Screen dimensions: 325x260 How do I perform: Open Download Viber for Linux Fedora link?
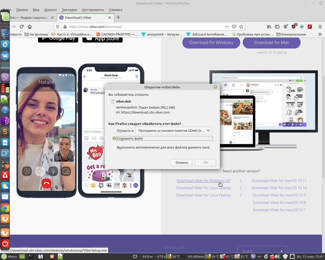[204, 195]
